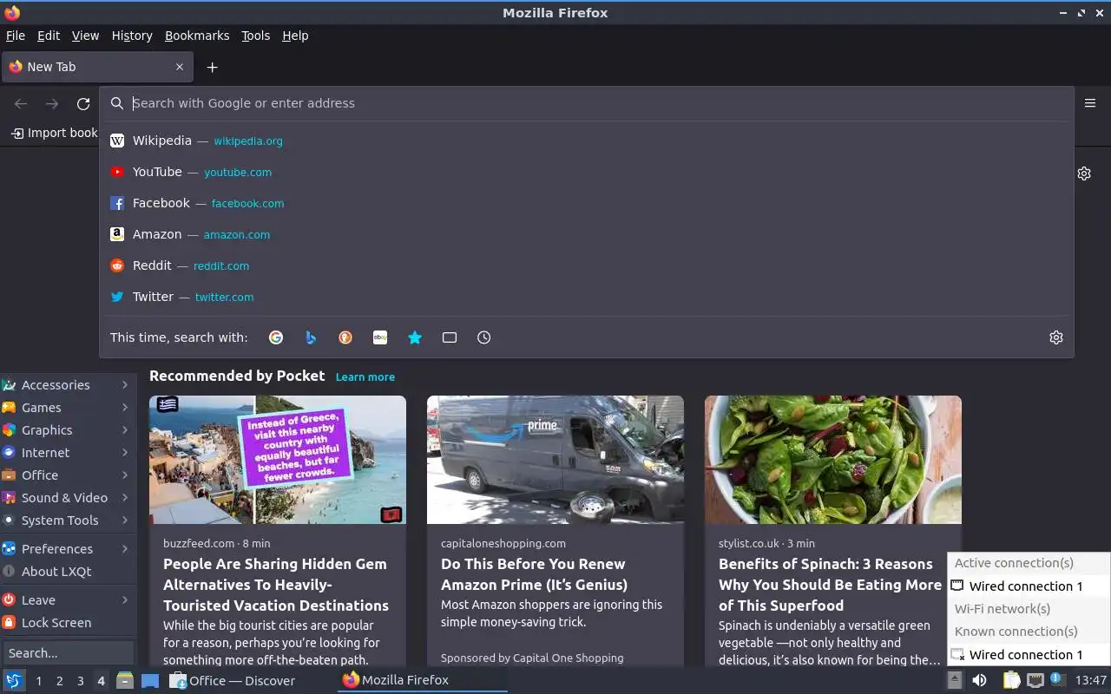Switch to virtual desktop 2
The width and height of the screenshot is (1111, 694).
tap(60, 681)
